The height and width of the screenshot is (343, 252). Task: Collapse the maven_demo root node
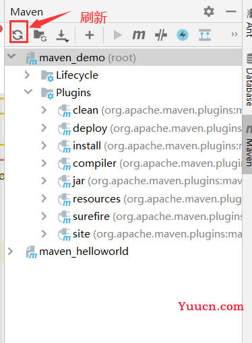[x=11, y=56]
